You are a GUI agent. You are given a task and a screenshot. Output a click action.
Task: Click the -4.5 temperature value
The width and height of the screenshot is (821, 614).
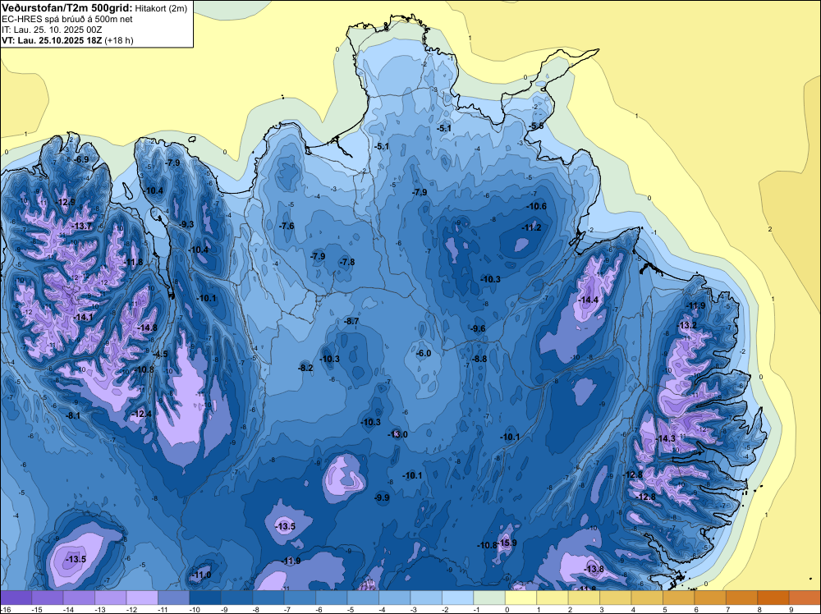tap(161, 355)
